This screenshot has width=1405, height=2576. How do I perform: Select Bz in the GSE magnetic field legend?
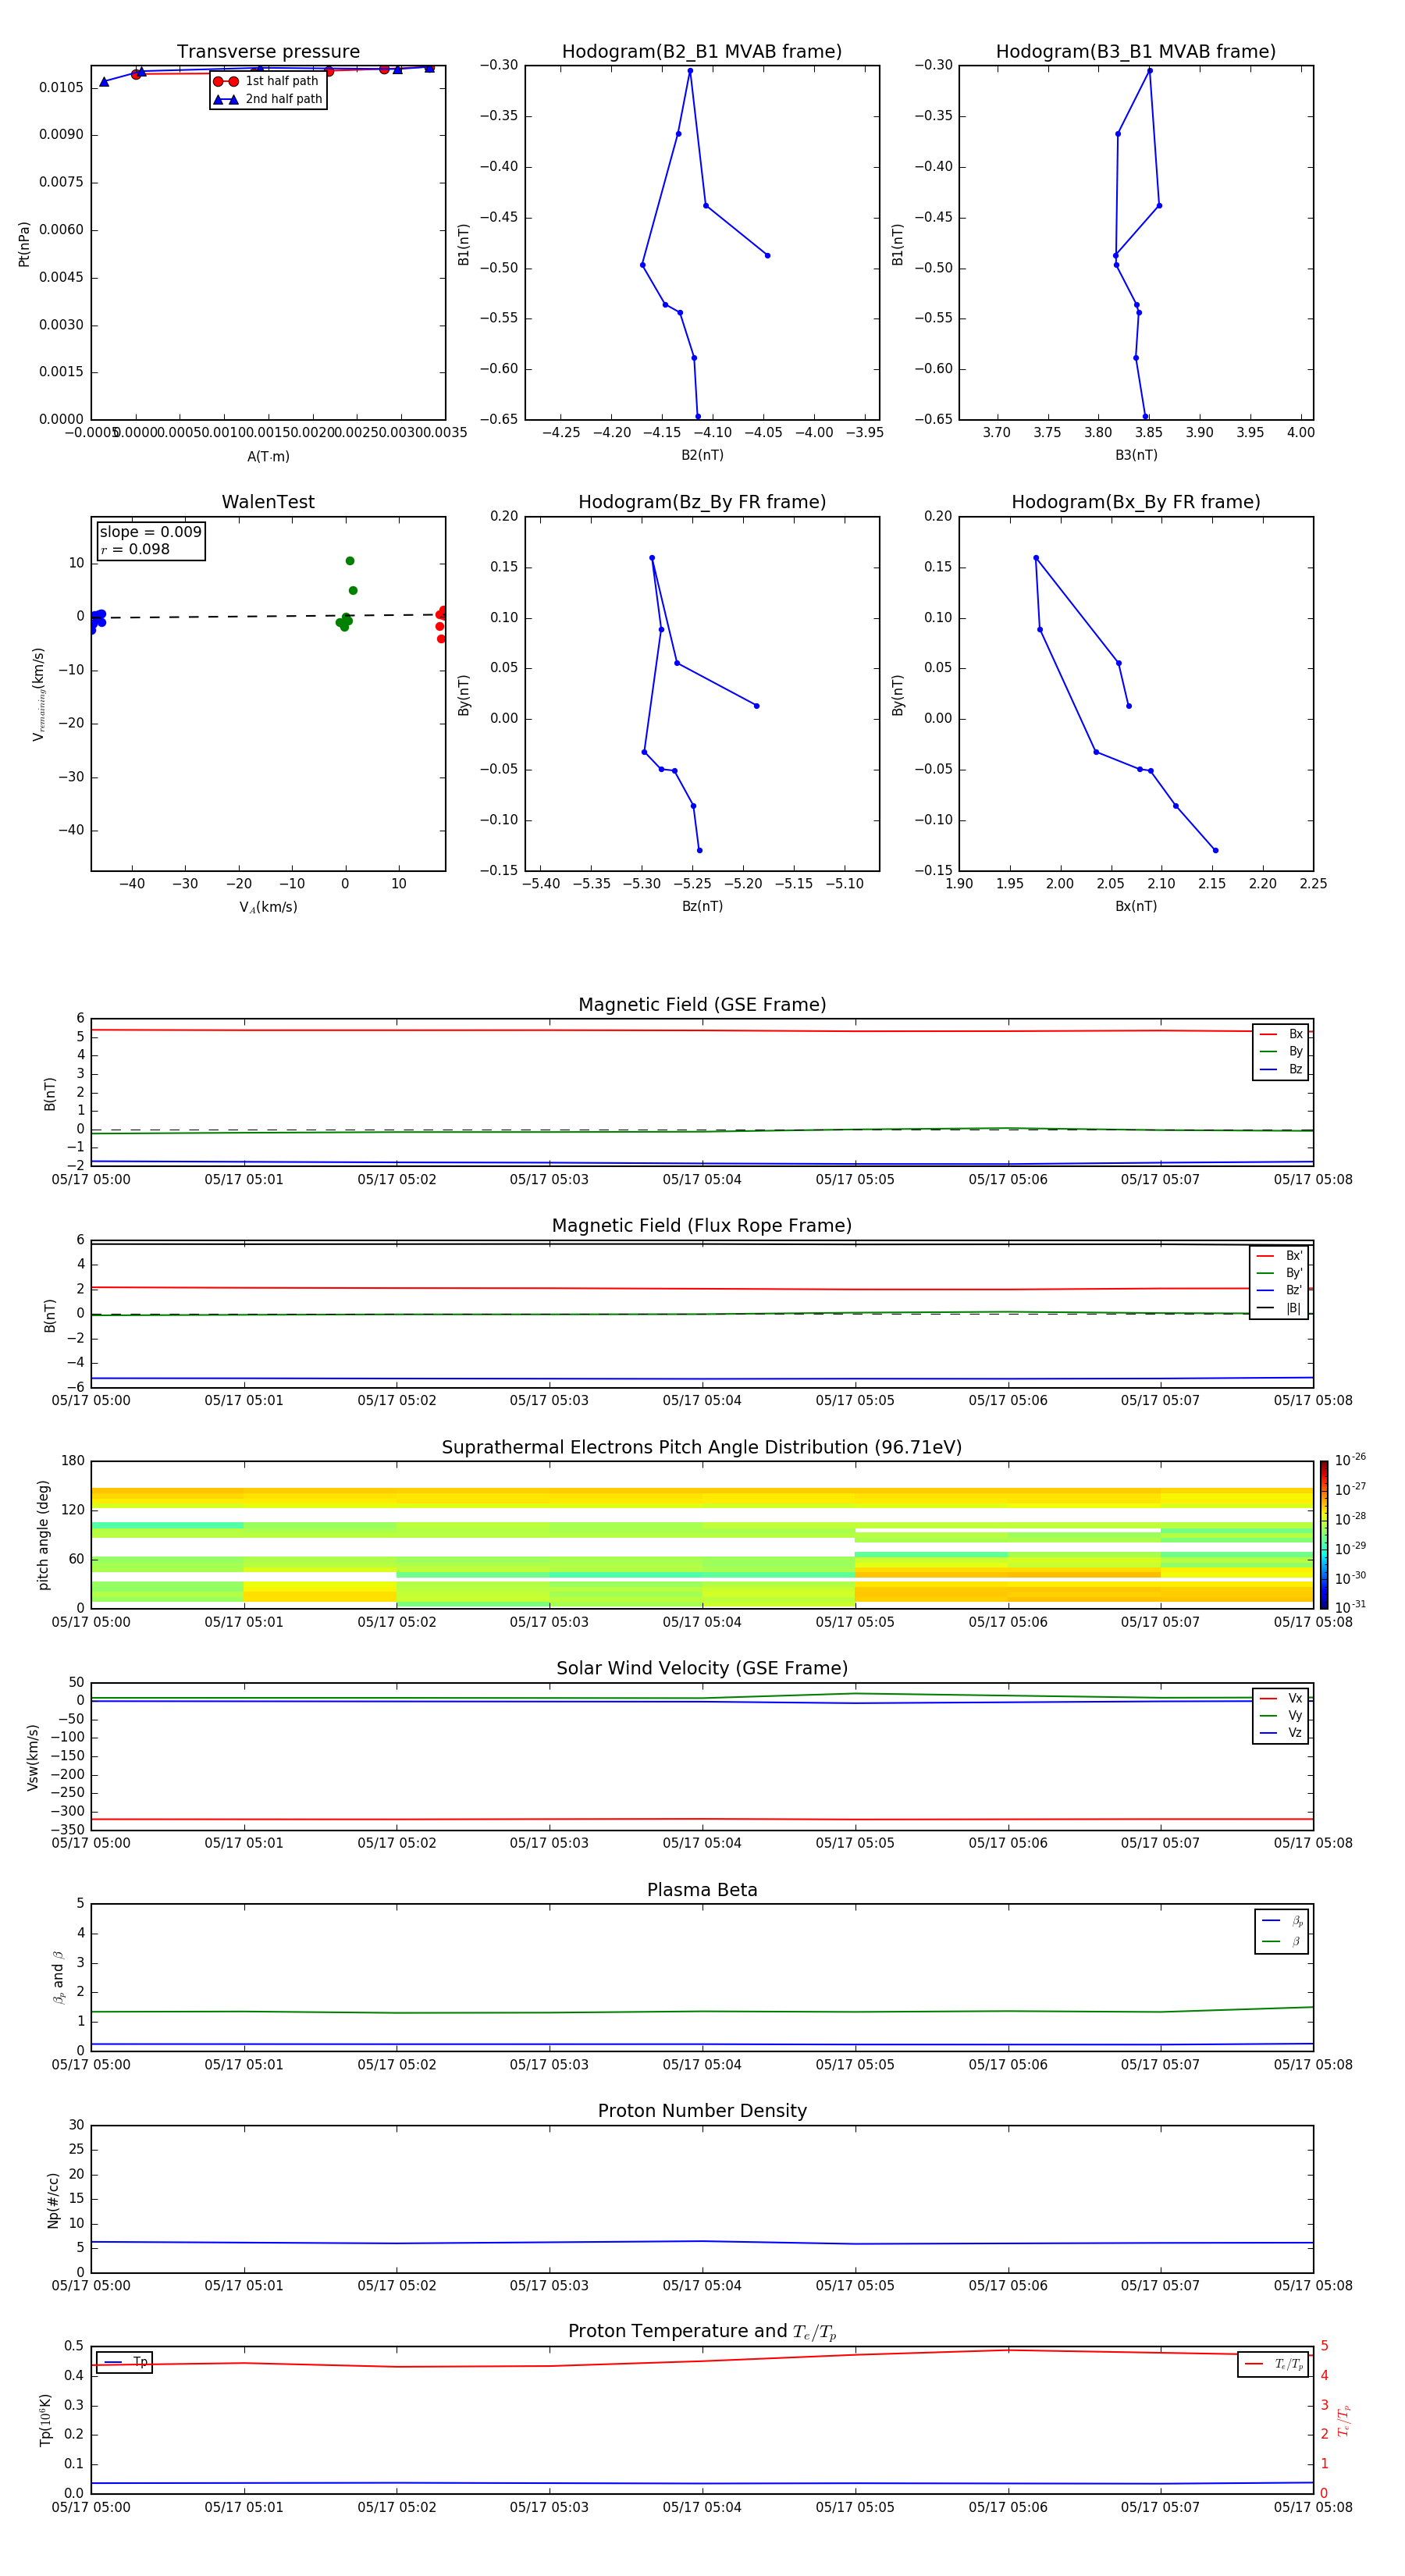(1281, 1070)
